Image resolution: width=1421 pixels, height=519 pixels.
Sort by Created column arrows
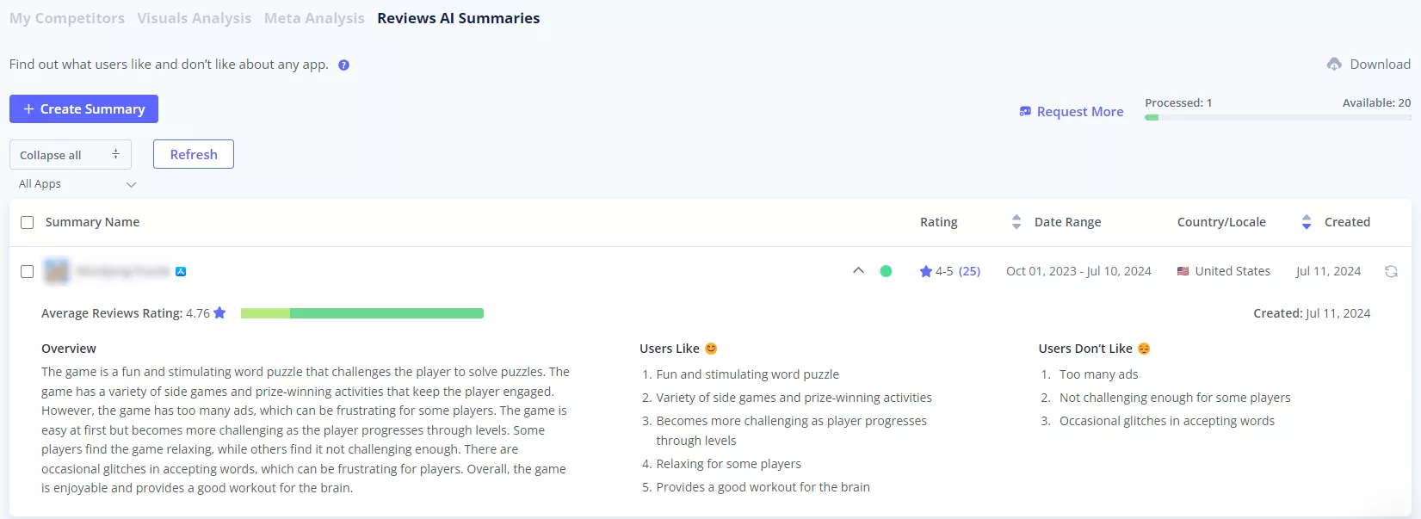coord(1307,222)
